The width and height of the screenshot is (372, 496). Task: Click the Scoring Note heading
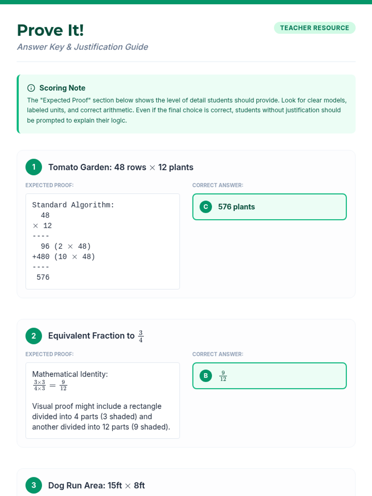click(x=62, y=88)
